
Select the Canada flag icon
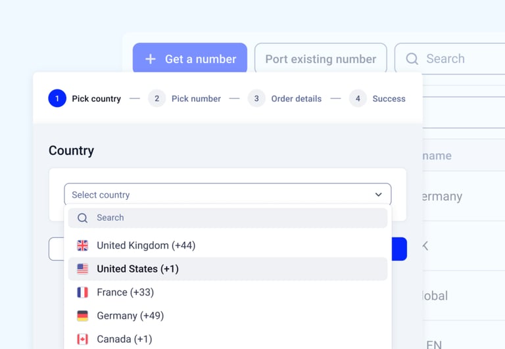coord(82,339)
